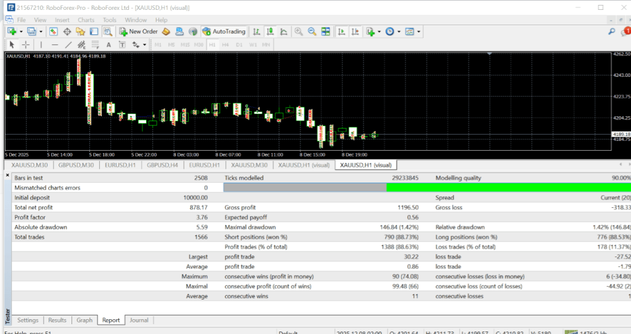
Task: Switch chart to Candlesticks mode
Action: 270,31
